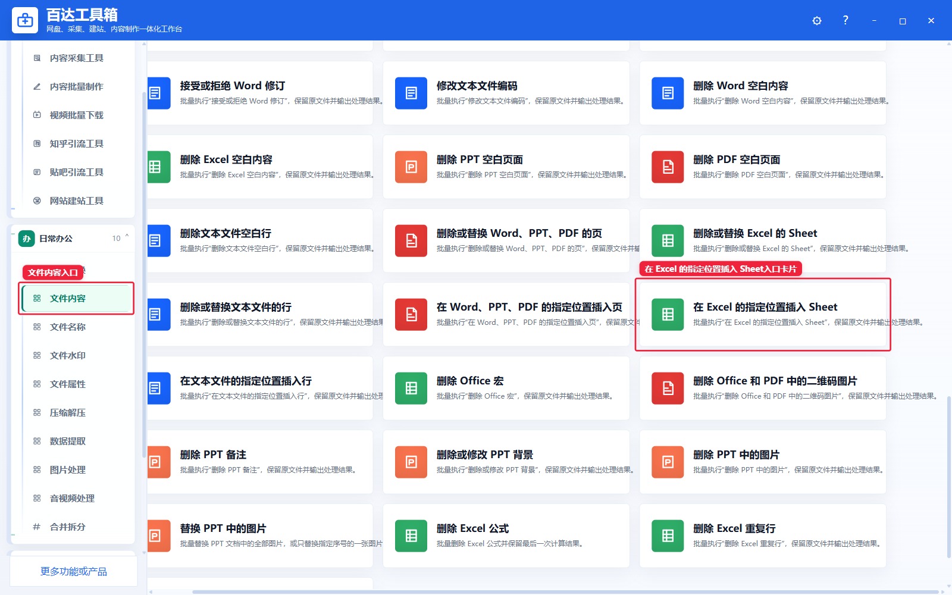Click the green 办 icon of 日常办公
Screen dimensions: 952x595
point(26,239)
